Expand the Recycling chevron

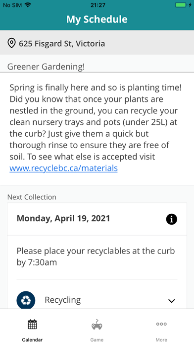(171, 301)
